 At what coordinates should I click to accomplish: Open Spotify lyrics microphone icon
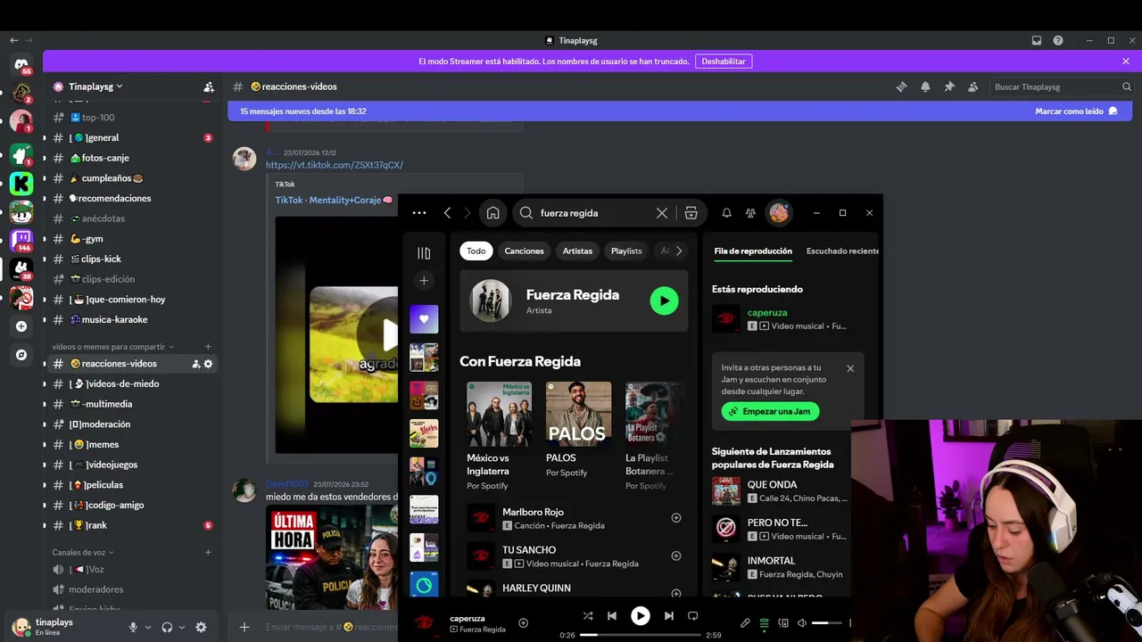(745, 623)
